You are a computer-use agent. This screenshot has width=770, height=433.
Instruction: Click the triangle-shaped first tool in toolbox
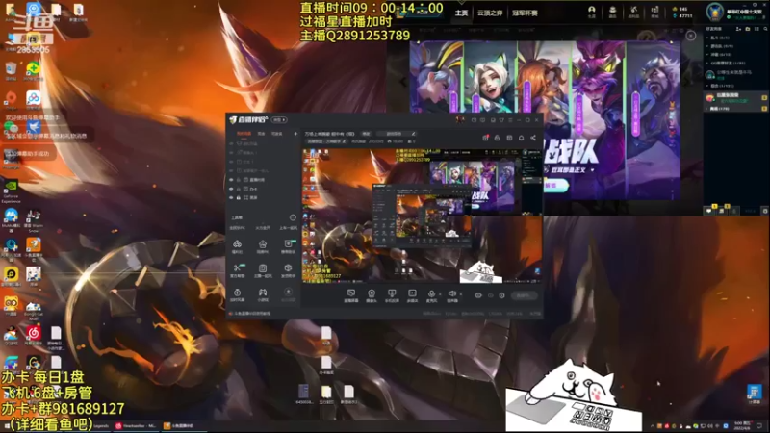[x=237, y=244]
